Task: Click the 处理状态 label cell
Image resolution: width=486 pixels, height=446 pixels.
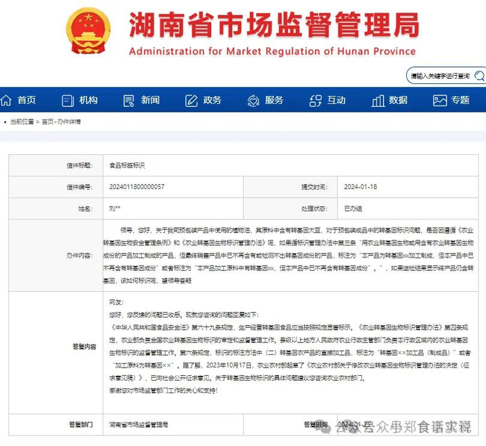Action: 290,208
